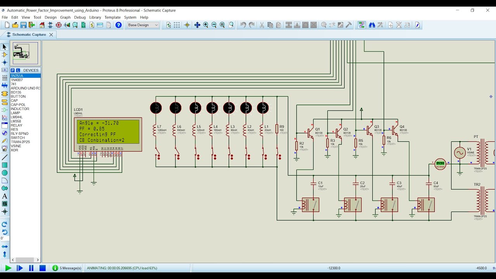Open the blue Help question mark icon
This screenshot has width=496, height=279.
[x=119, y=25]
